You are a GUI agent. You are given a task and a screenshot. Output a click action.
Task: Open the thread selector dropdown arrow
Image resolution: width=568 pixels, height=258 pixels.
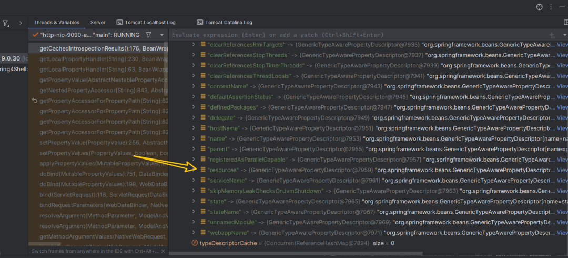(161, 35)
